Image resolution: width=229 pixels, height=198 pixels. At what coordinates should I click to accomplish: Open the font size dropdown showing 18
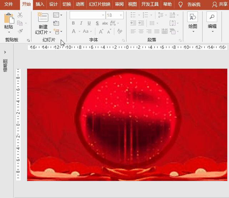(121, 15)
